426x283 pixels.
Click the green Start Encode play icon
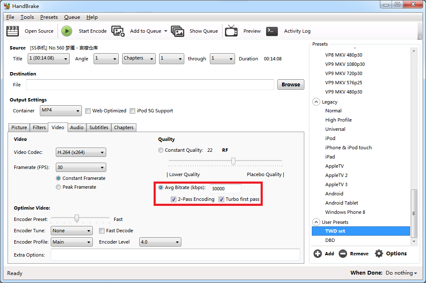click(67, 31)
